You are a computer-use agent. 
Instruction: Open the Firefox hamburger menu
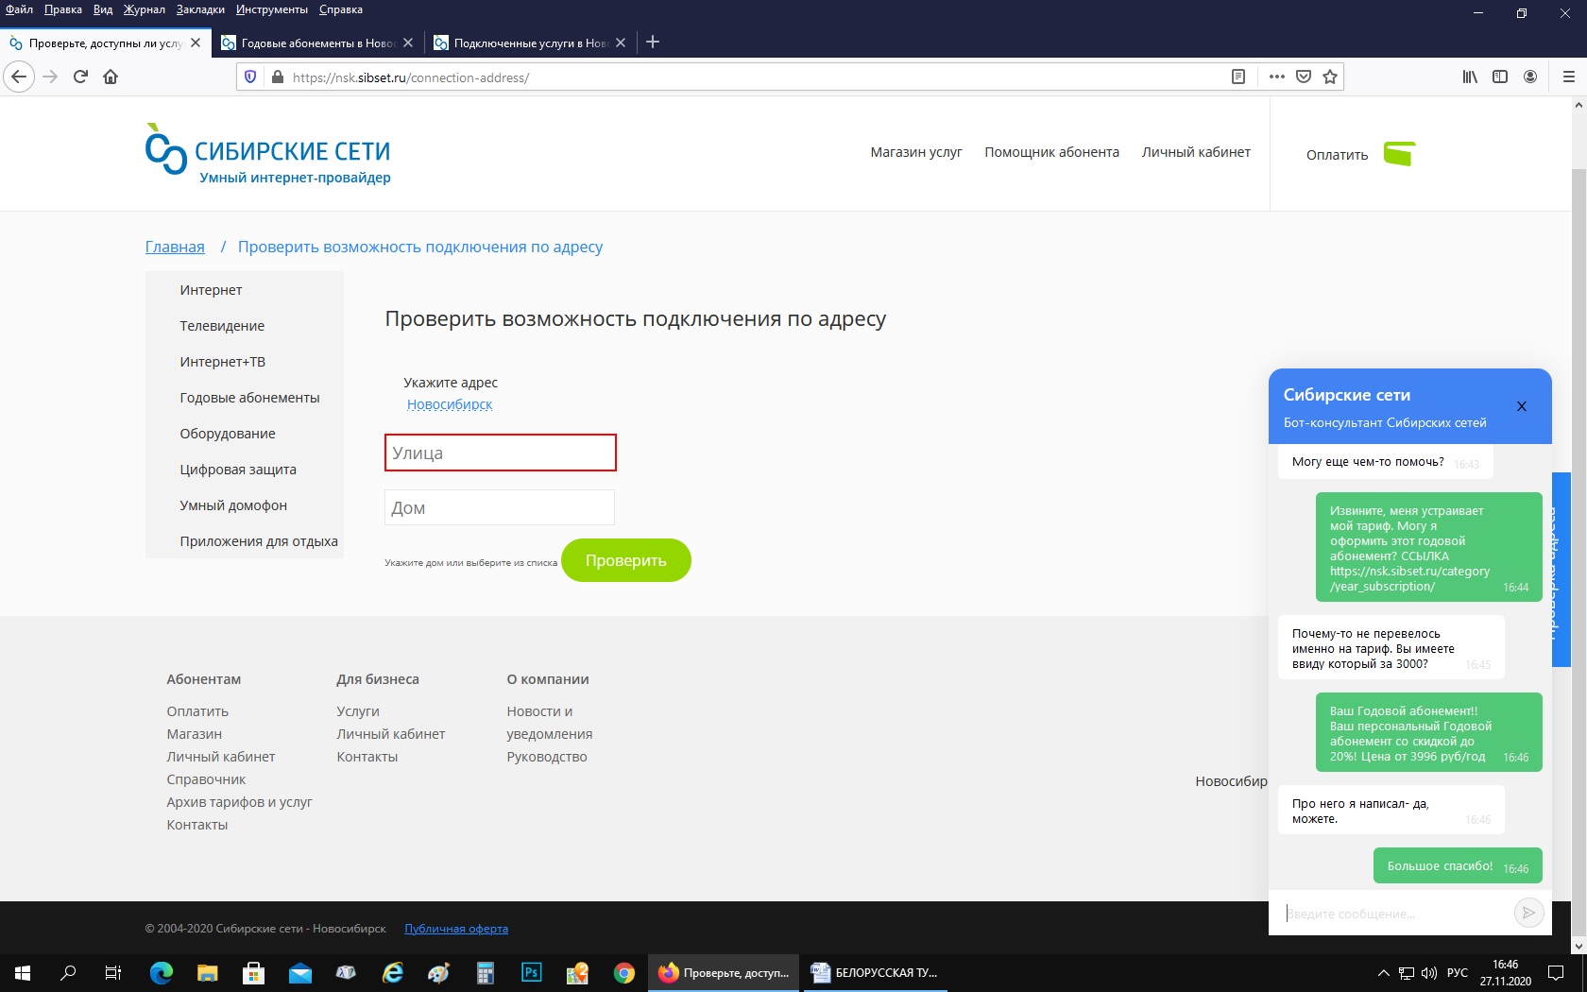(1569, 77)
